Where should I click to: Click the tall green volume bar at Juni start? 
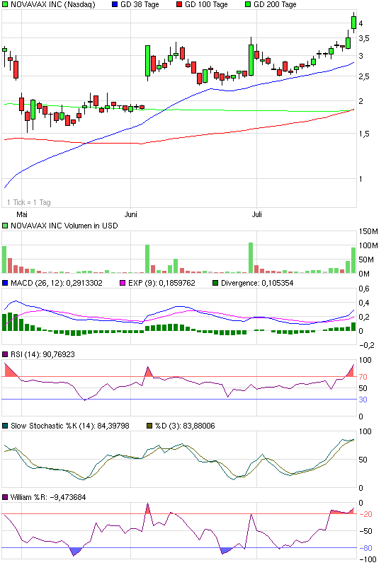(x=147, y=259)
